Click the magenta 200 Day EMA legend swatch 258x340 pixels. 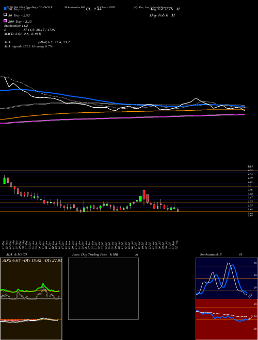pyautogui.click(x=5, y=21)
